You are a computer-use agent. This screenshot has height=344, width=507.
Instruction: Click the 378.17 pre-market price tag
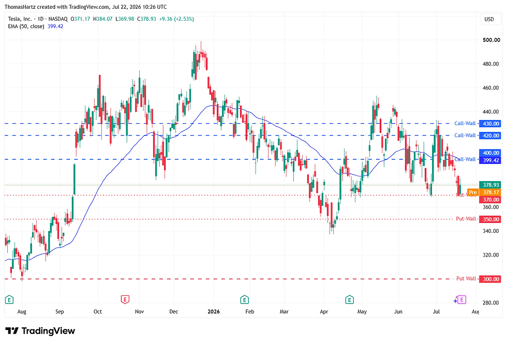pyautogui.click(x=490, y=192)
